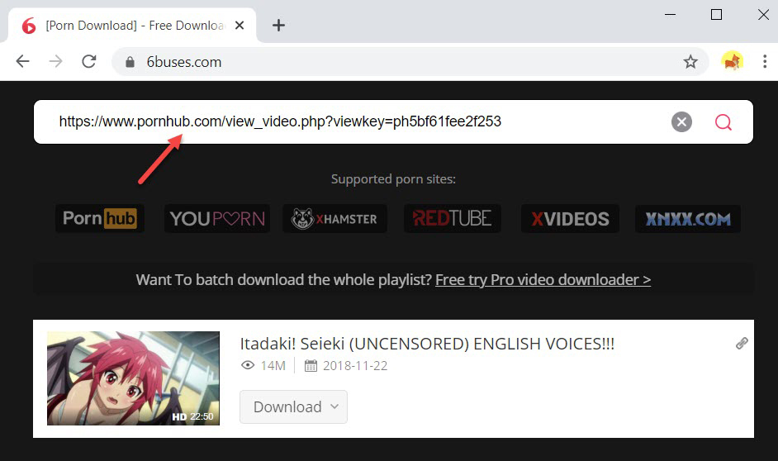The image size is (778, 461).
Task: Select the Porn Download browser tab
Action: [132, 26]
